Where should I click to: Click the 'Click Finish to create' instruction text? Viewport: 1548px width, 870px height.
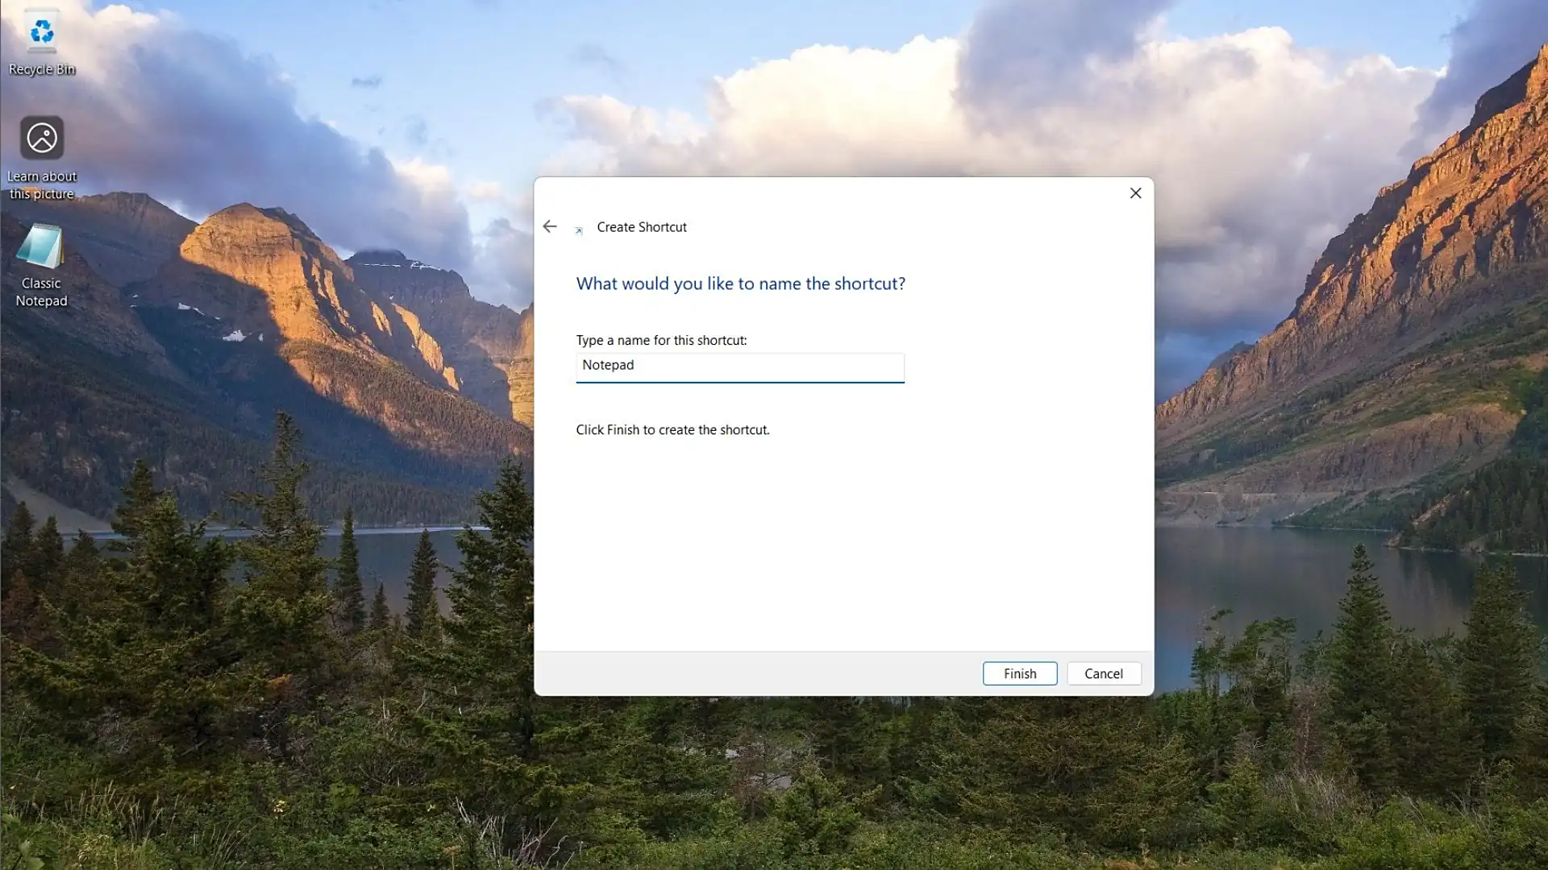pyautogui.click(x=672, y=430)
